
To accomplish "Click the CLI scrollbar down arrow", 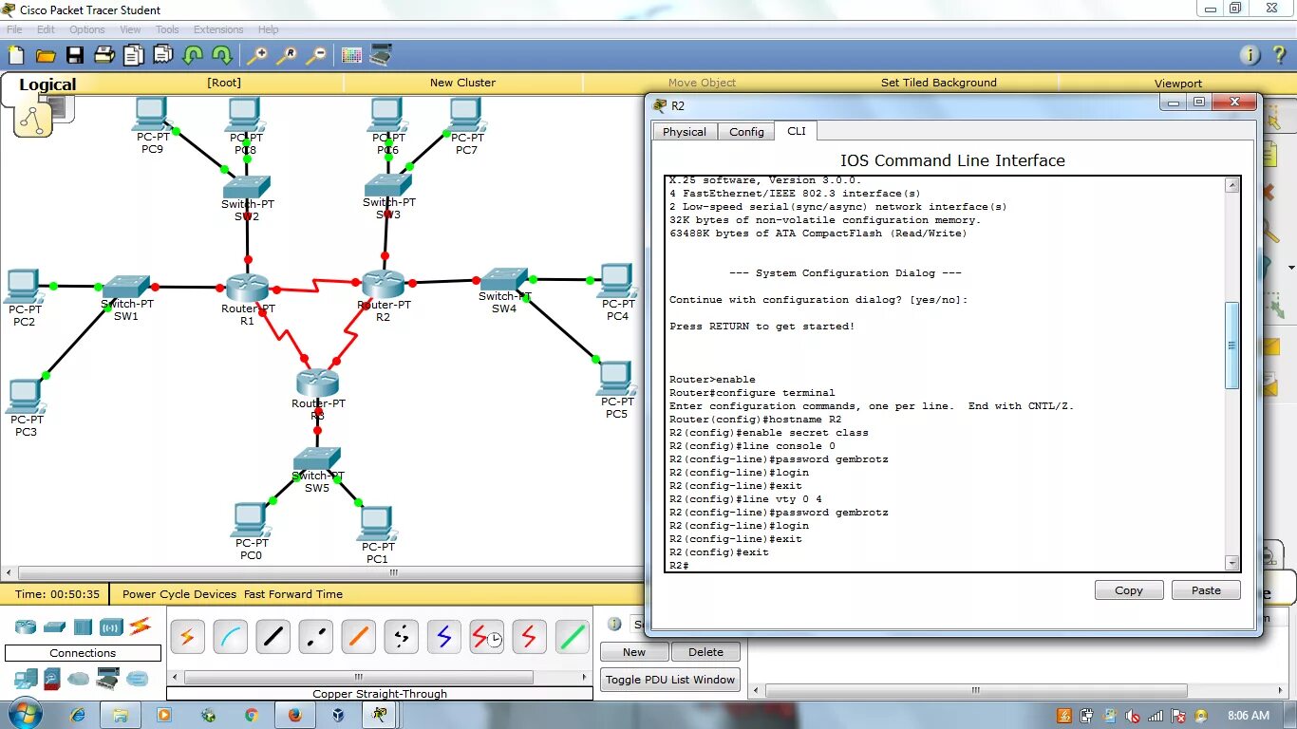I will pos(1232,563).
